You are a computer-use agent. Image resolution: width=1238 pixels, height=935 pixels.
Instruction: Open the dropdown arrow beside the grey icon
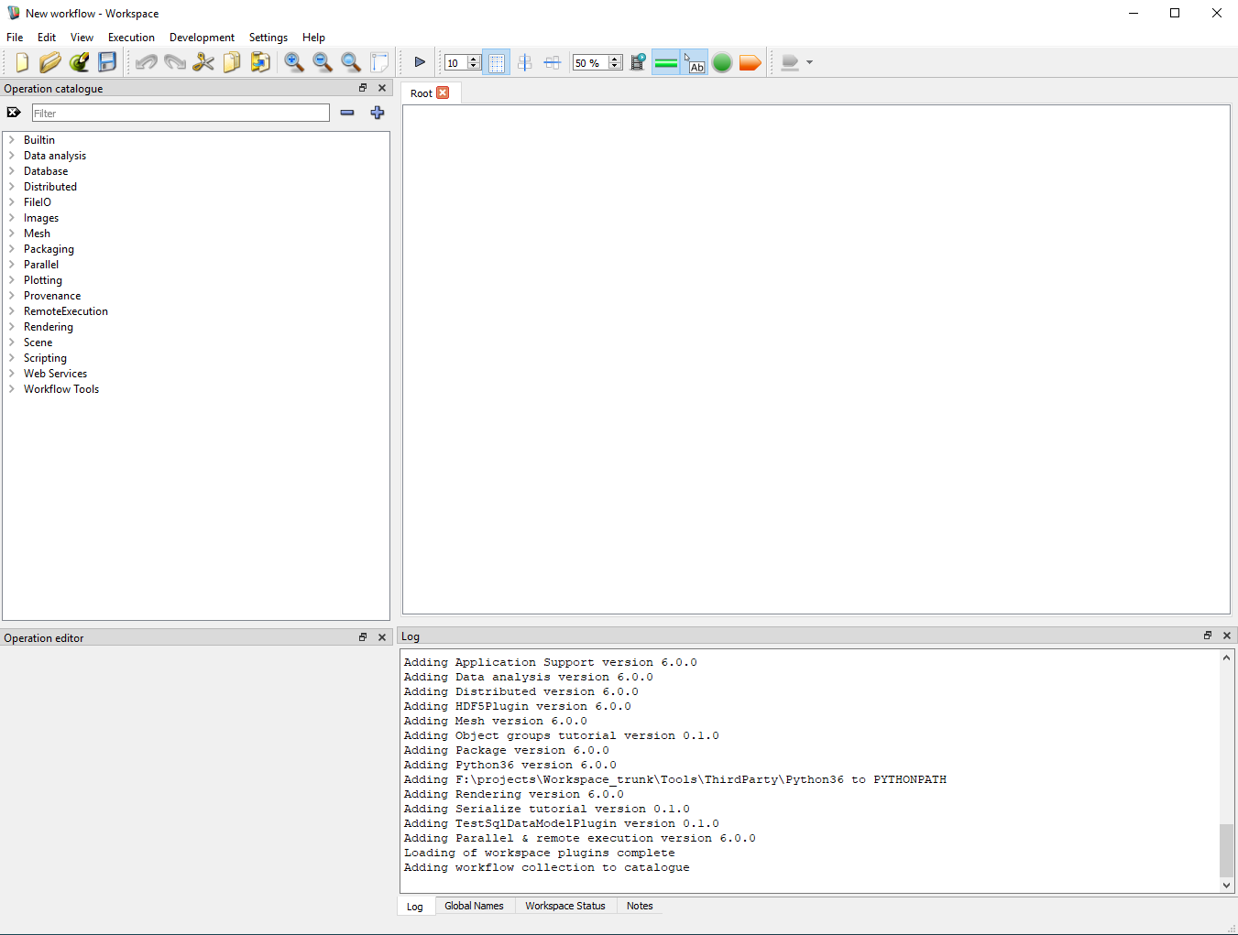(809, 62)
